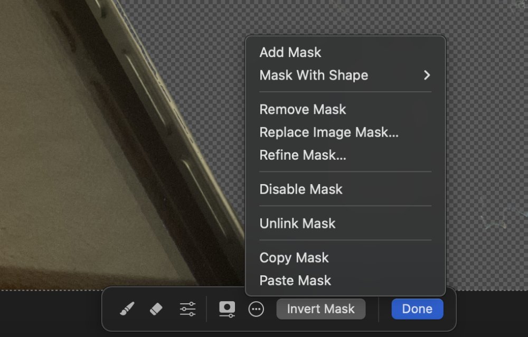Choose Replace Image Mask… option
Viewport: 528px width, 337px height.
point(328,132)
